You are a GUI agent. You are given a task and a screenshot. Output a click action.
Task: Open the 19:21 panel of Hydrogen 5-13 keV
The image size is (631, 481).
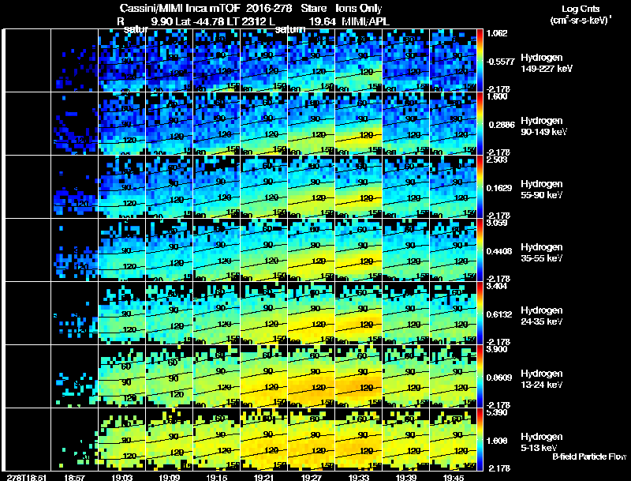(x=264, y=439)
